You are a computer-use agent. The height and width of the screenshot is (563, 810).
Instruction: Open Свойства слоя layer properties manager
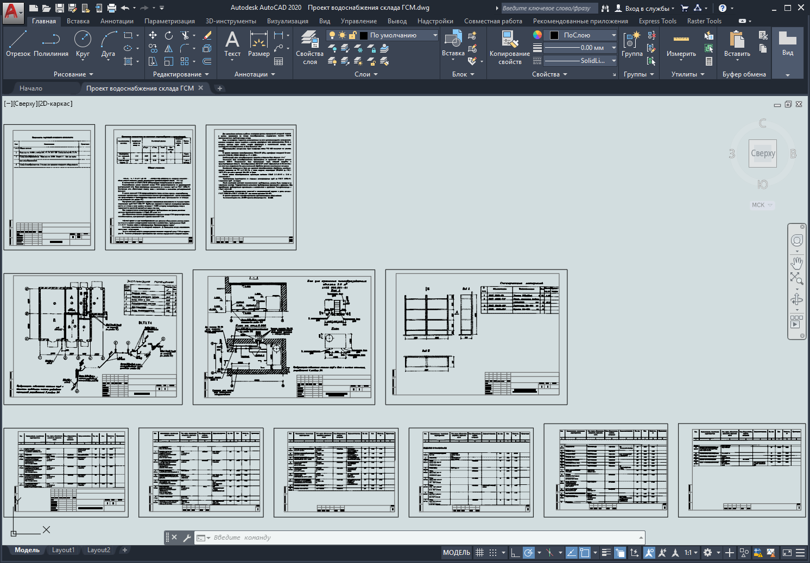point(309,48)
